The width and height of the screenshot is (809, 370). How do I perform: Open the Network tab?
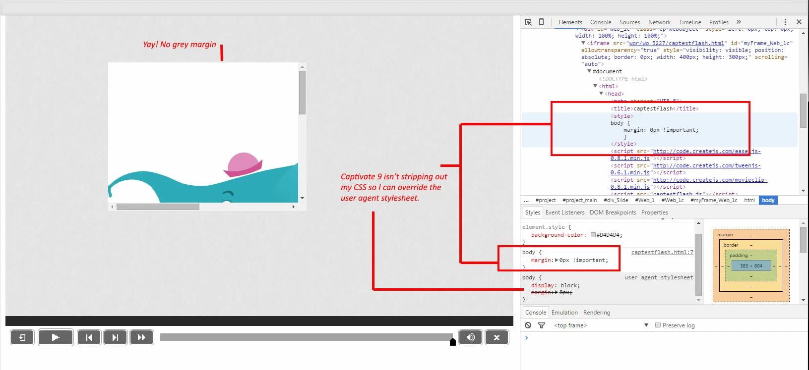(x=659, y=22)
